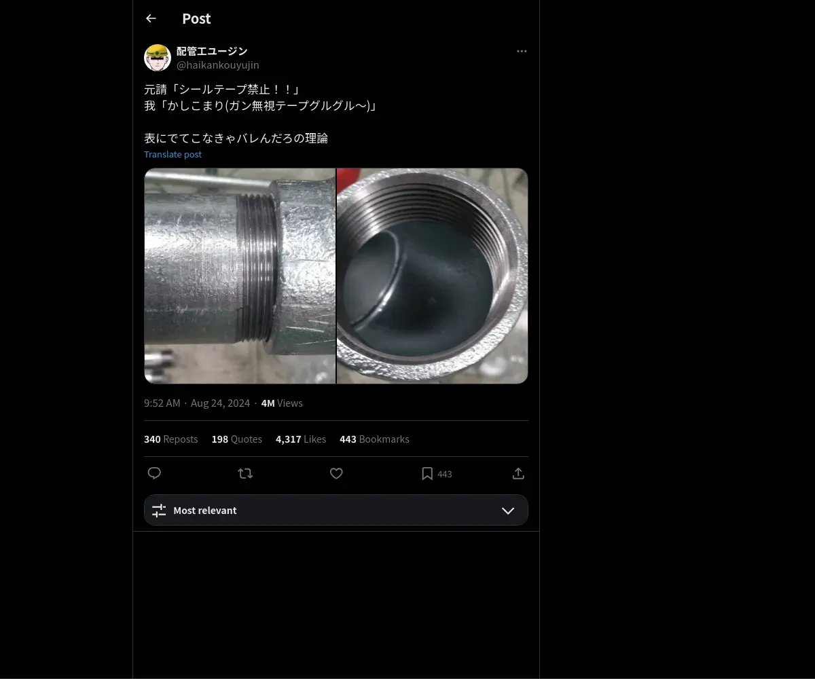The height and width of the screenshot is (679, 815).
Task: Open the author's profile avatar
Action: pos(158,58)
